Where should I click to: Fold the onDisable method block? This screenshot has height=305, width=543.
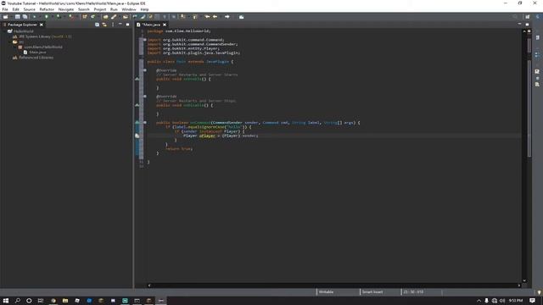(x=145, y=96)
